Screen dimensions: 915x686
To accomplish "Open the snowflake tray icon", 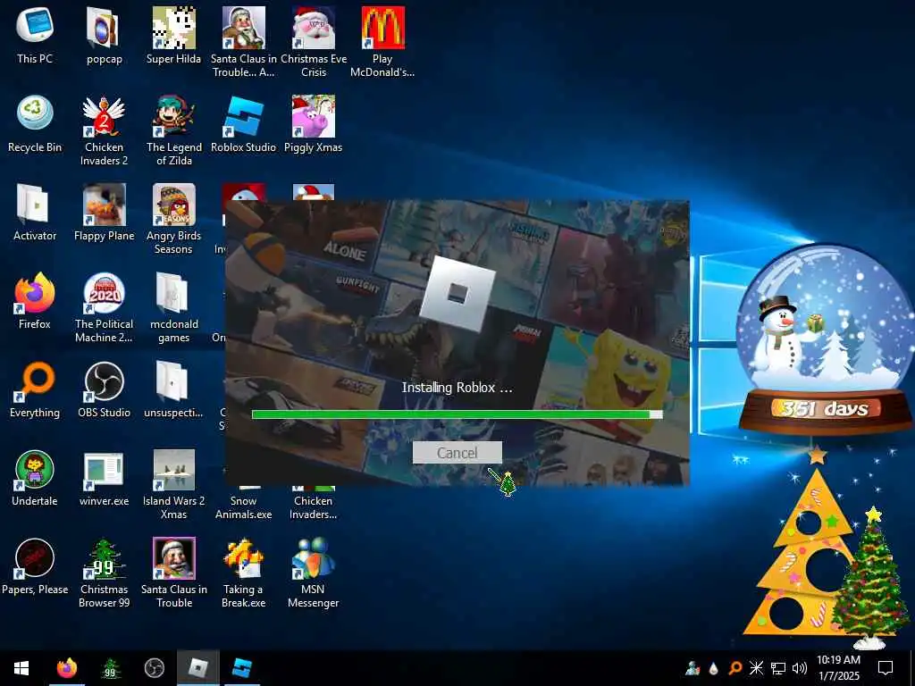I will (756, 668).
